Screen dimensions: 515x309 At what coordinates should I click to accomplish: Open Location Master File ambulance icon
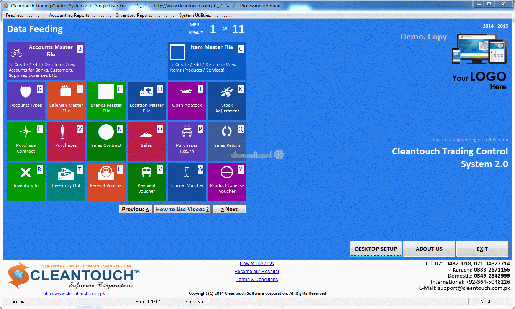click(x=146, y=91)
